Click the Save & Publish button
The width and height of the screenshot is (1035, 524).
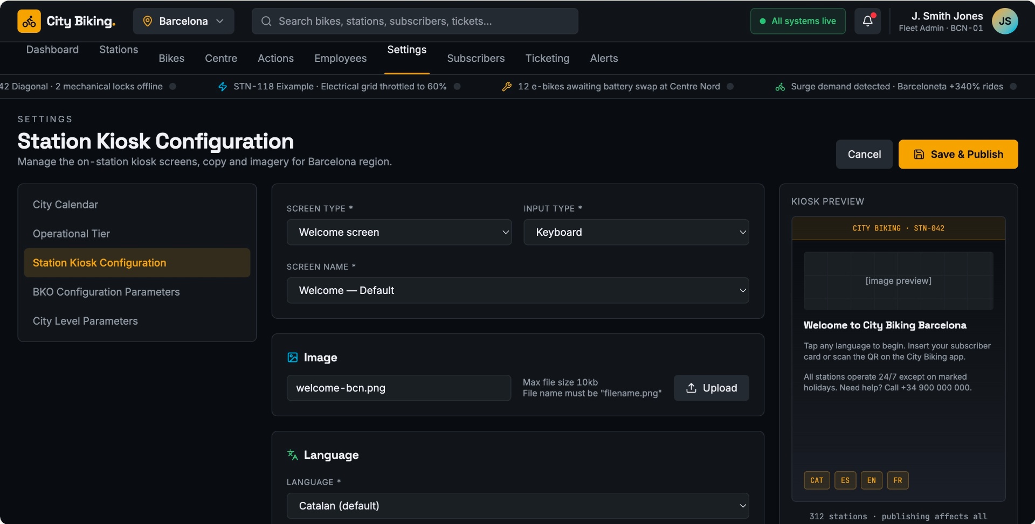coord(958,155)
